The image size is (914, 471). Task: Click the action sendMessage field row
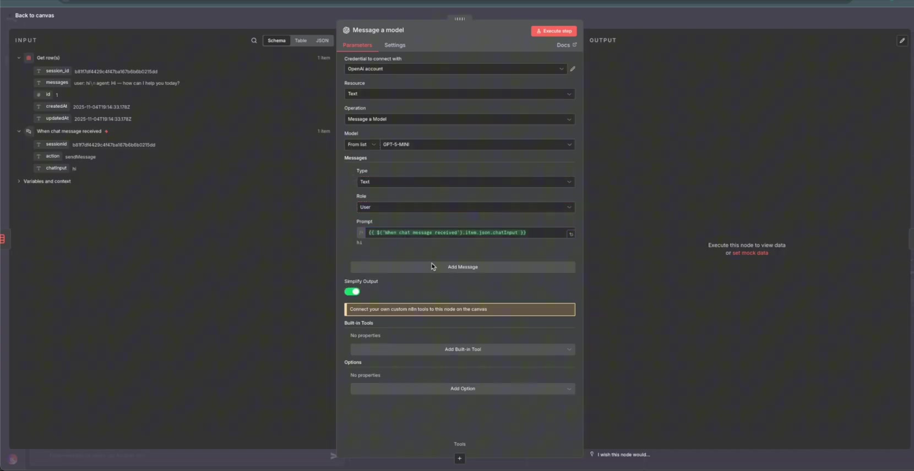tap(66, 157)
